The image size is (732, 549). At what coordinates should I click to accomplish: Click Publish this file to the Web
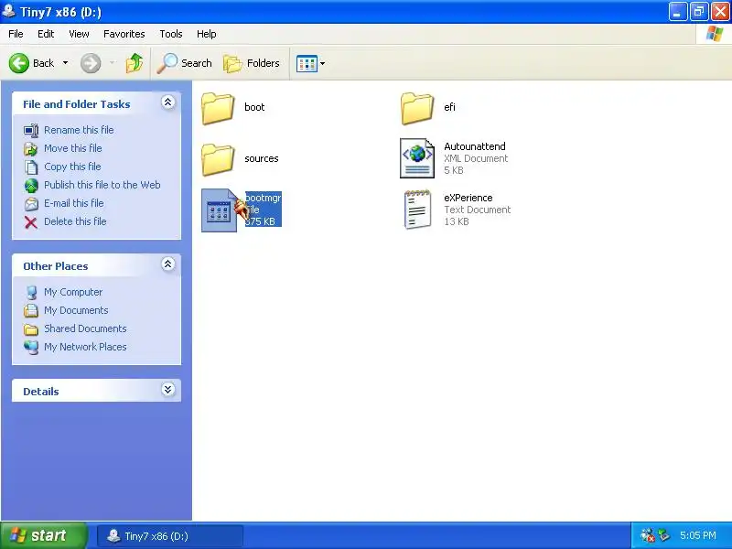click(102, 185)
